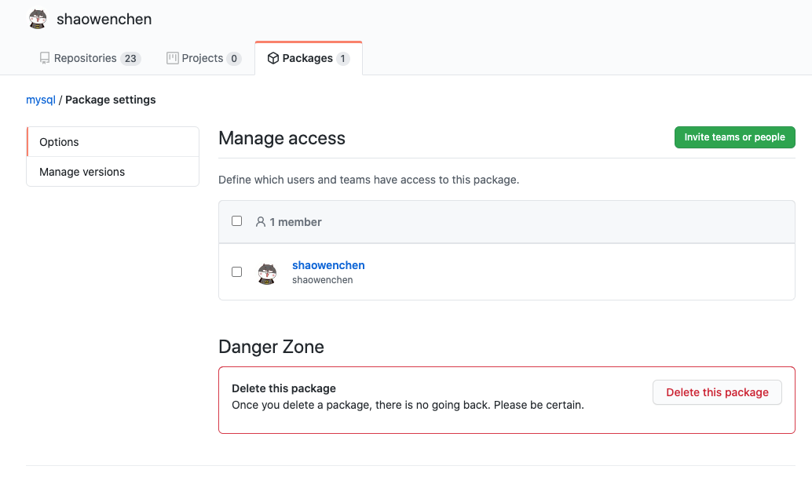This screenshot has height=477, width=812.
Task: Open the shaowenchen member profile link
Action: pos(328,265)
